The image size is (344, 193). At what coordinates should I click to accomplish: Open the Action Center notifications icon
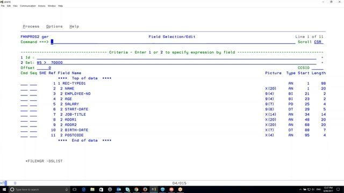(338, 189)
